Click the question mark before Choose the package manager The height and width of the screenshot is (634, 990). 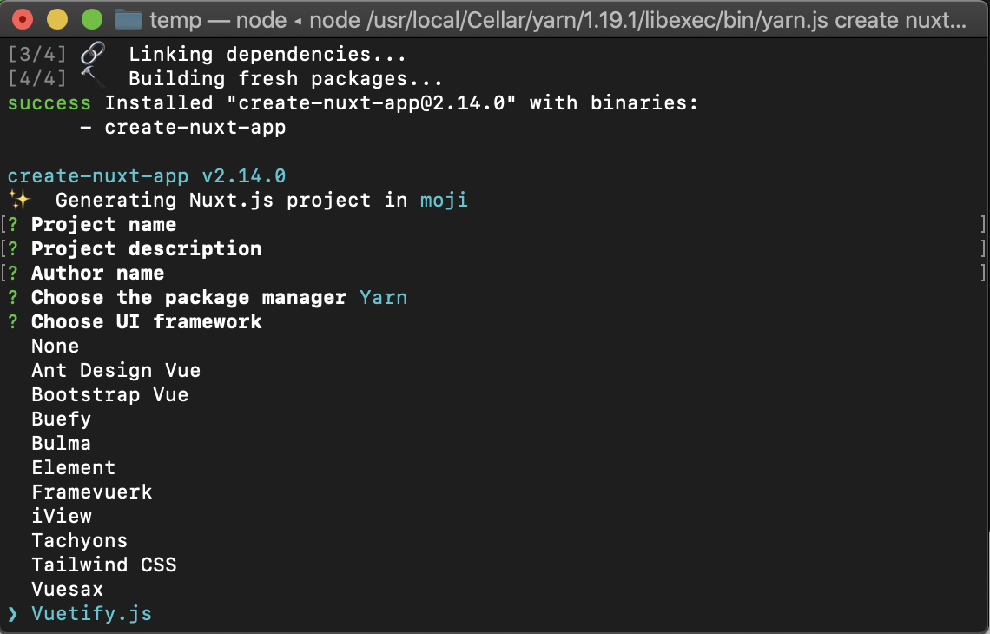click(x=16, y=297)
